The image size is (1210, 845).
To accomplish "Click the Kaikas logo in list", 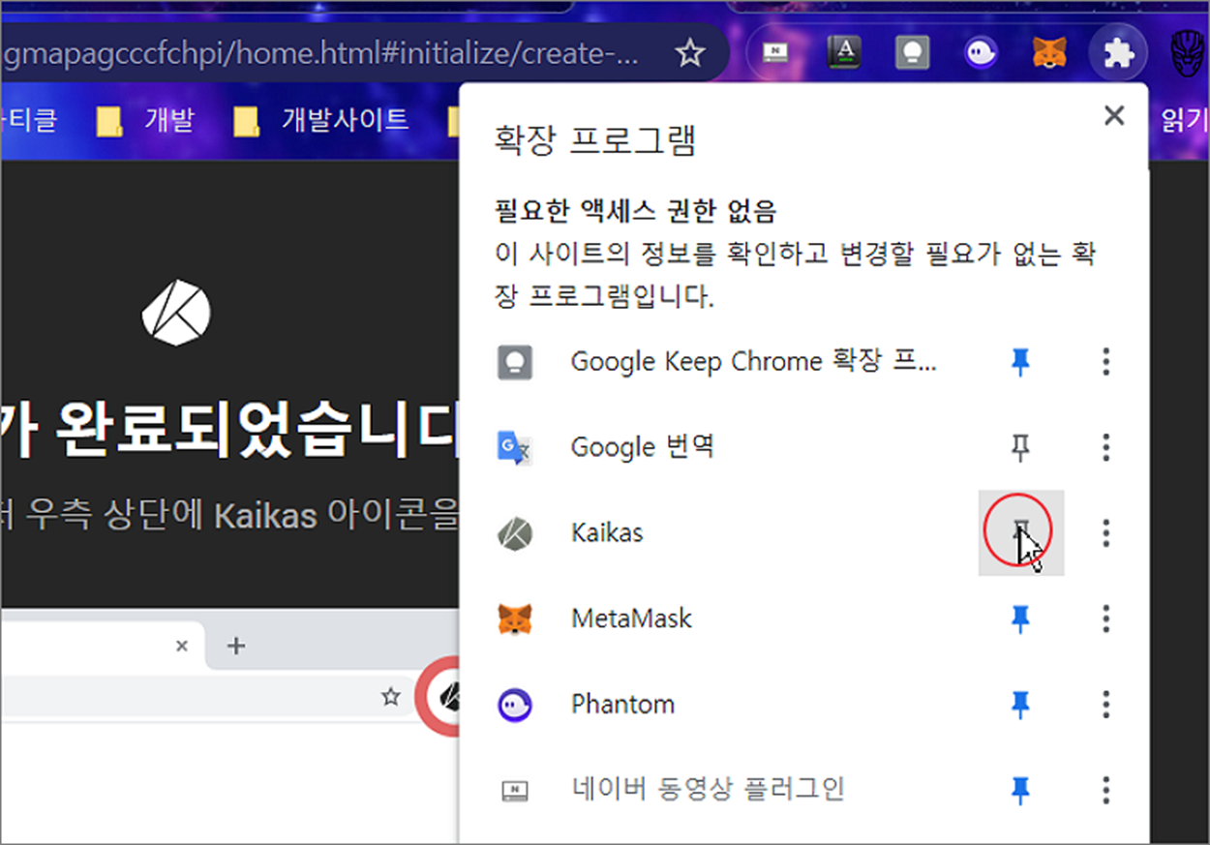I will click(x=514, y=533).
